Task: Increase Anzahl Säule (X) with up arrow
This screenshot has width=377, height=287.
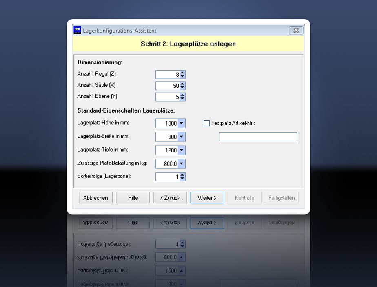Action: click(x=182, y=84)
